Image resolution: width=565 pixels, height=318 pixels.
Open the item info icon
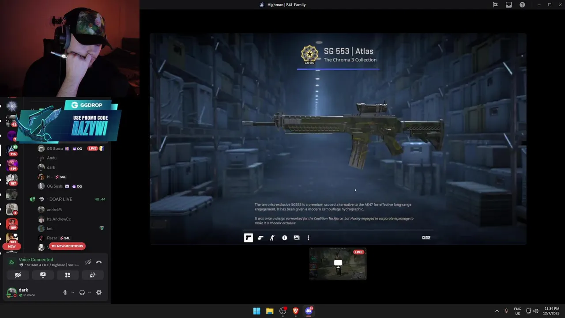285,238
